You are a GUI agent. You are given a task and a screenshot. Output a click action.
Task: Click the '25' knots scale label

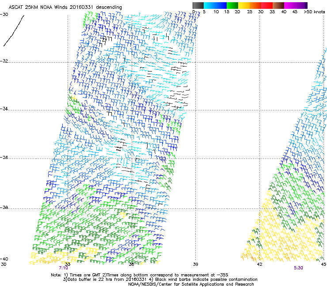pyautogui.click(x=250, y=12)
